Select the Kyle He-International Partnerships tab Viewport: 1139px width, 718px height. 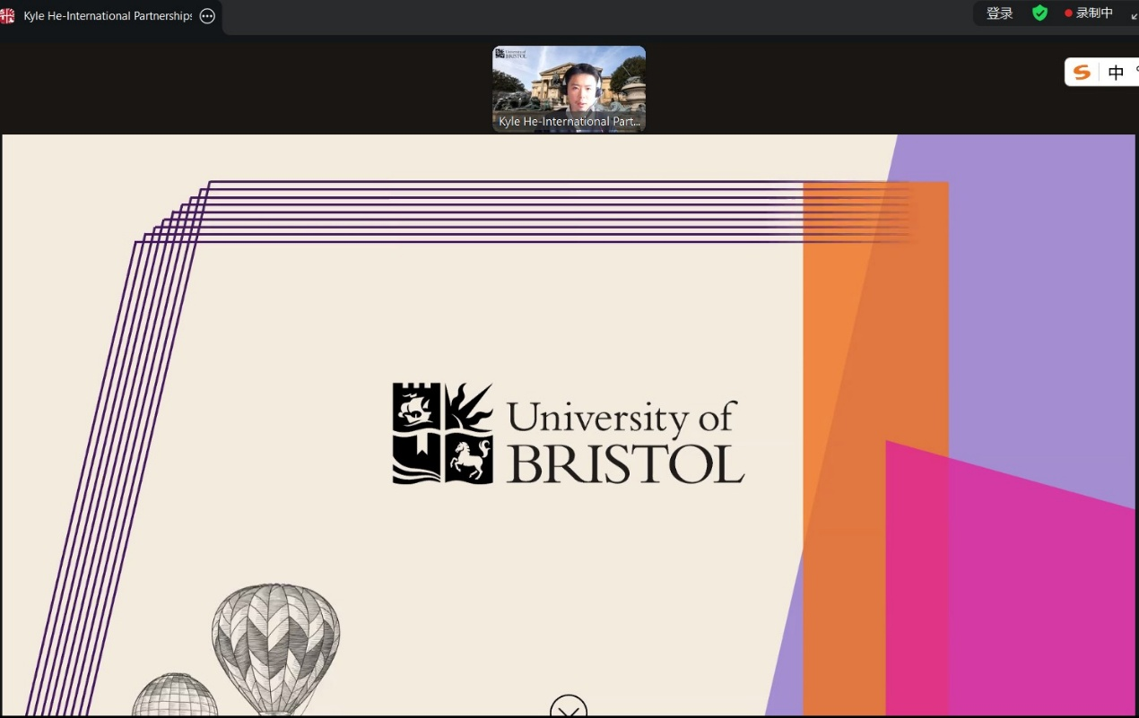tap(108, 16)
